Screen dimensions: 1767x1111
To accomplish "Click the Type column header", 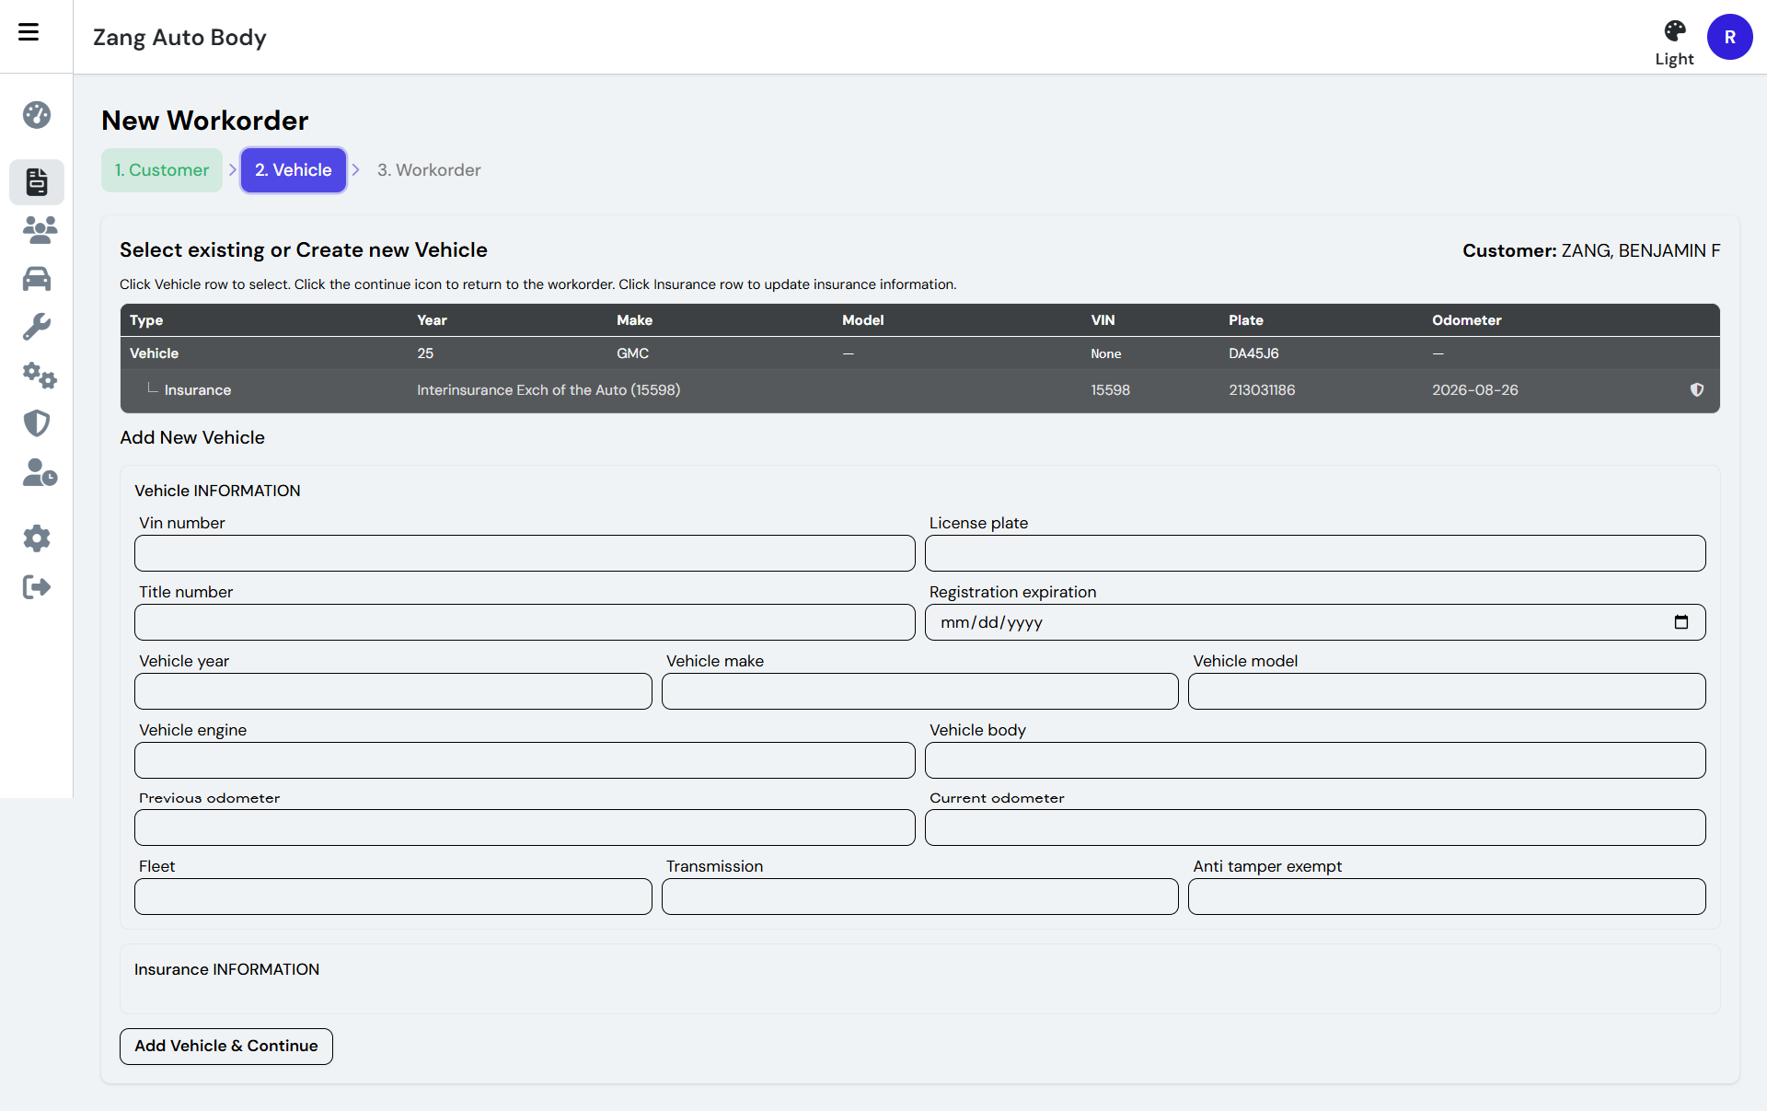I will (146, 320).
